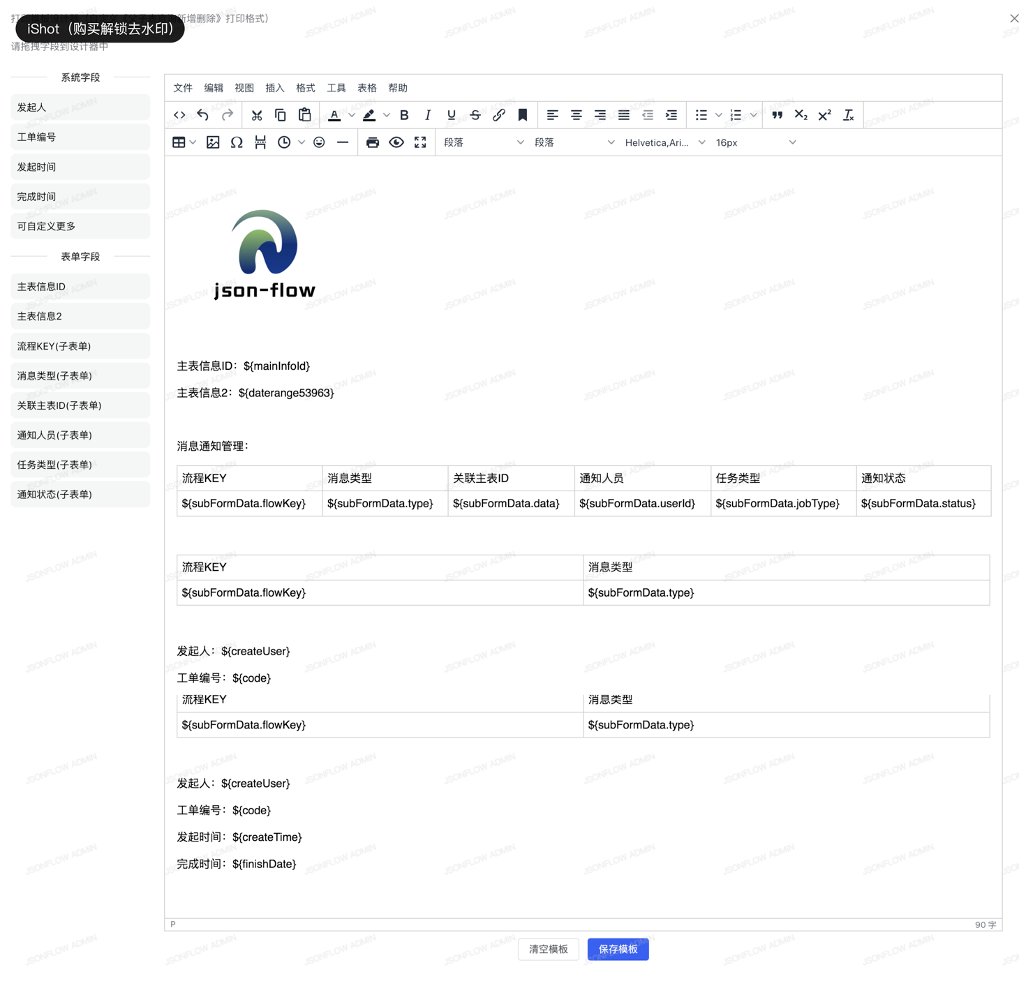Open emoji picker smiley icon

(x=319, y=142)
